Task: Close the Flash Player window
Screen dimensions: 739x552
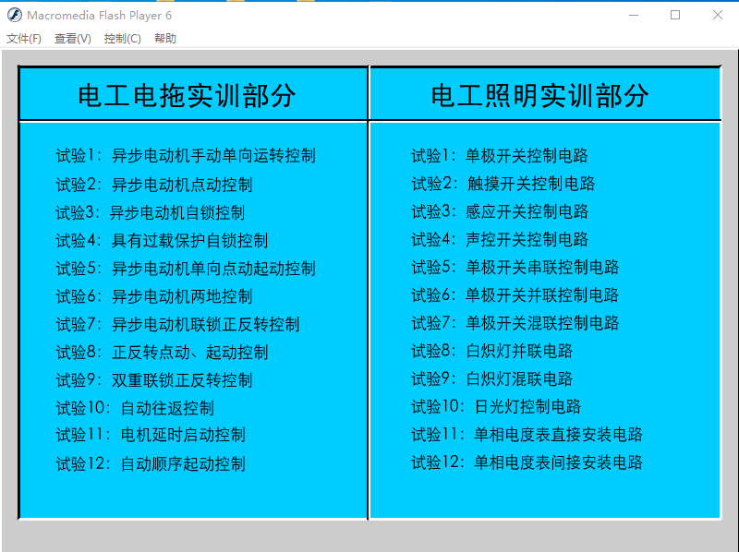Action: point(718,15)
